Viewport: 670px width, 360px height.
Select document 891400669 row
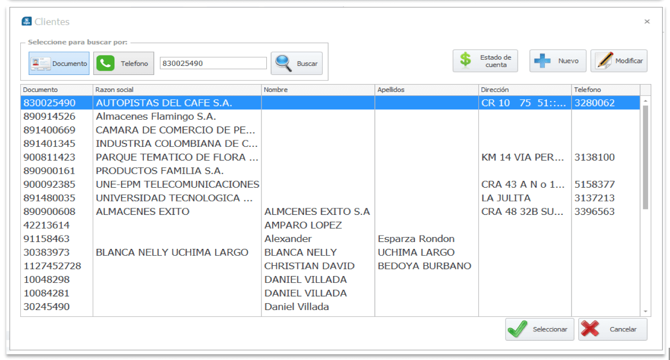(x=330, y=130)
